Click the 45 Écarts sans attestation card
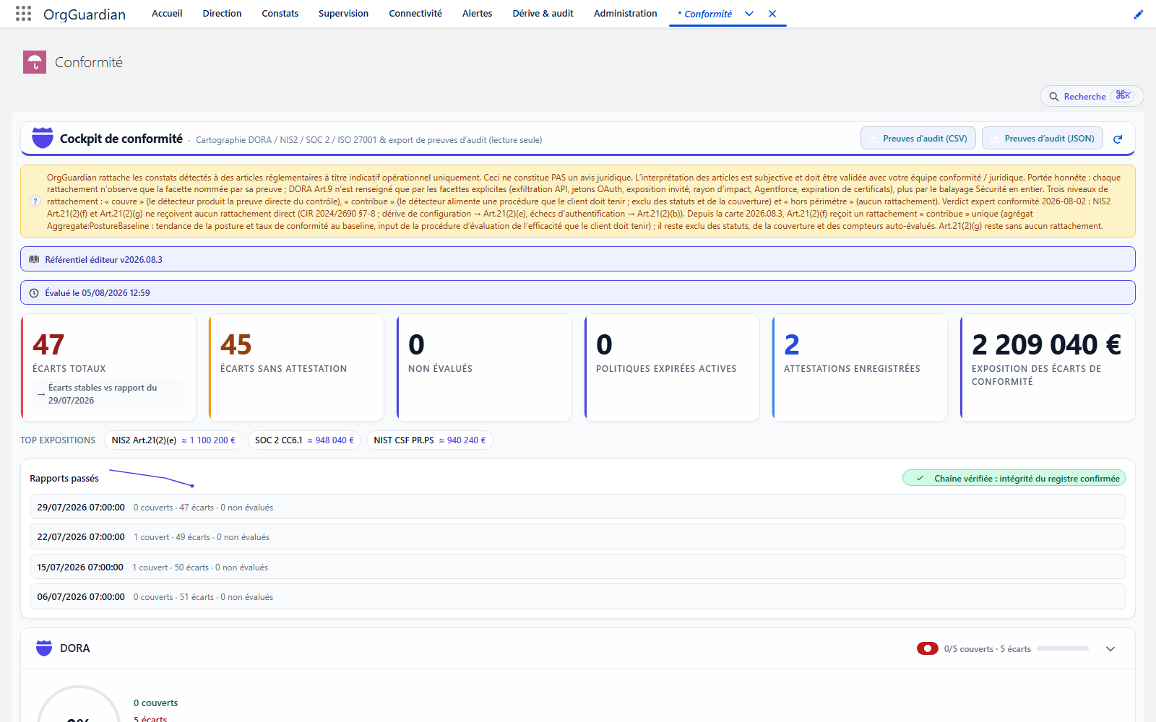The image size is (1156, 722). pos(296,367)
